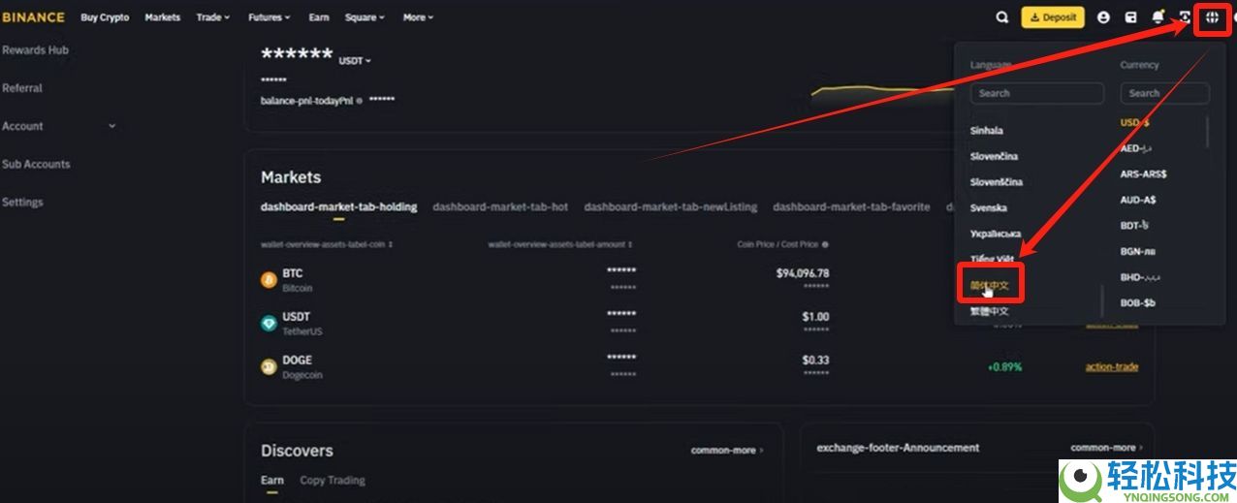The image size is (1237, 503).
Task: Click the Bitcoin coin icon
Action: pyautogui.click(x=269, y=280)
